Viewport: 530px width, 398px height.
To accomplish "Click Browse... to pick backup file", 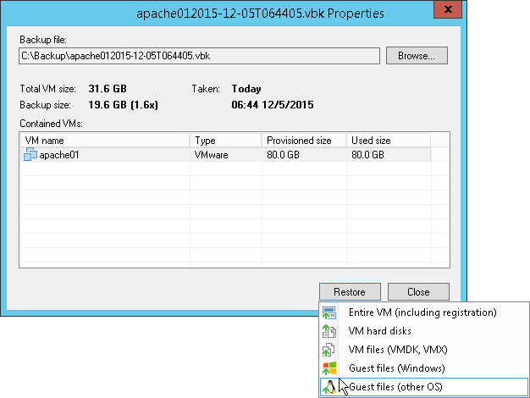I will click(x=417, y=55).
